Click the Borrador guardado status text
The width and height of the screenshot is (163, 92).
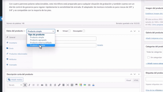pos(128,23)
